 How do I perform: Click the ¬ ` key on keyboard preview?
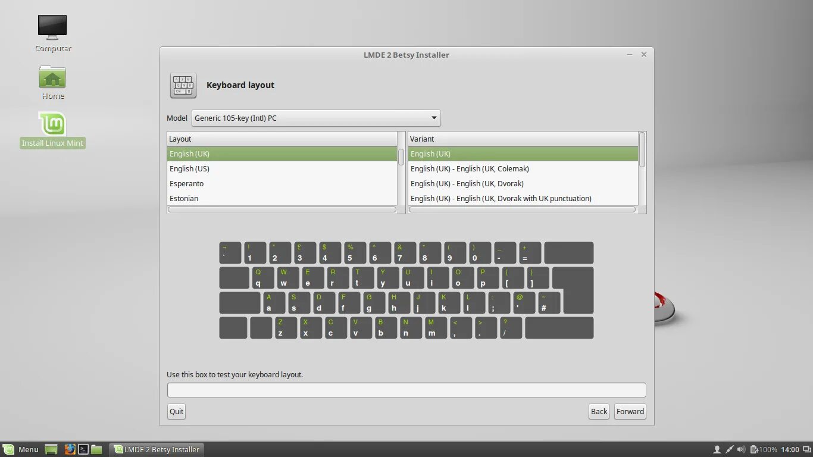pyautogui.click(x=230, y=253)
